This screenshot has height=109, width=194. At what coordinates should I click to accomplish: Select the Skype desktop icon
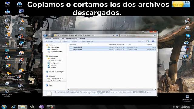pos(188,37)
